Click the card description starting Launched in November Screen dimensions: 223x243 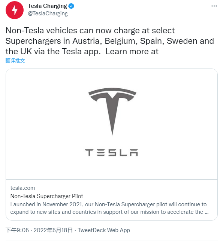pyautogui.click(x=109, y=208)
